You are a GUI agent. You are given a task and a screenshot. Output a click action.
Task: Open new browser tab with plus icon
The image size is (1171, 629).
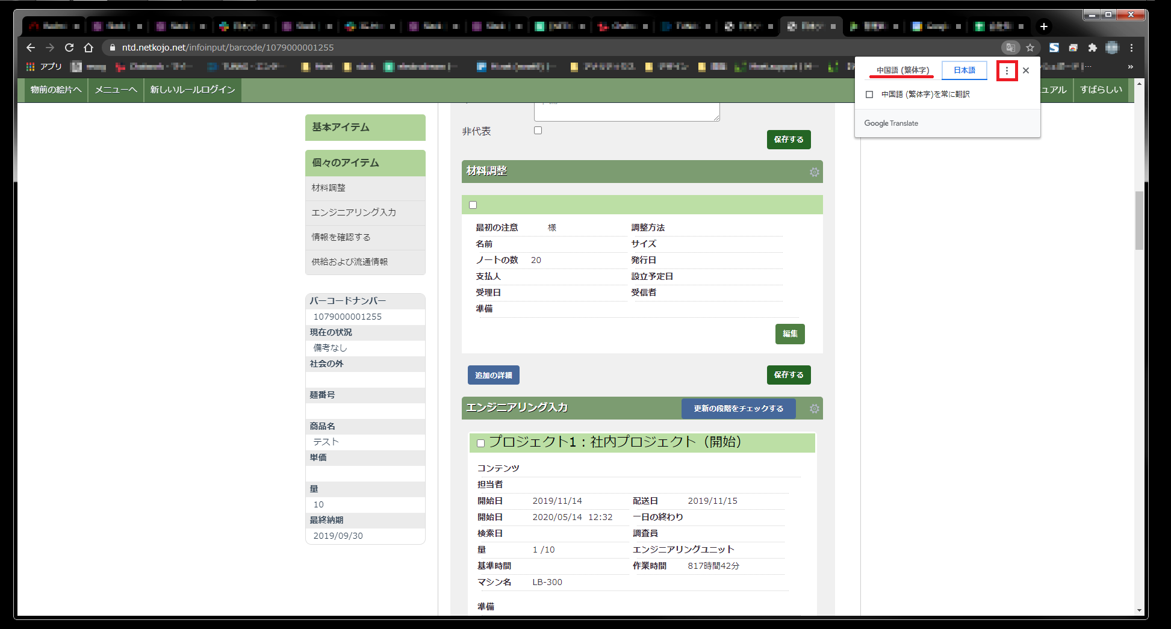[1043, 26]
